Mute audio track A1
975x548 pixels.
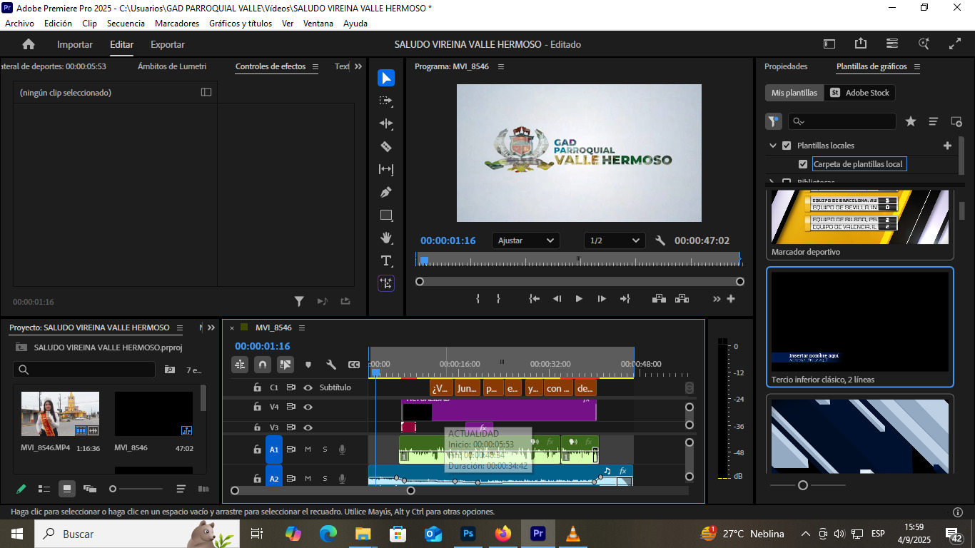pyautogui.click(x=308, y=450)
